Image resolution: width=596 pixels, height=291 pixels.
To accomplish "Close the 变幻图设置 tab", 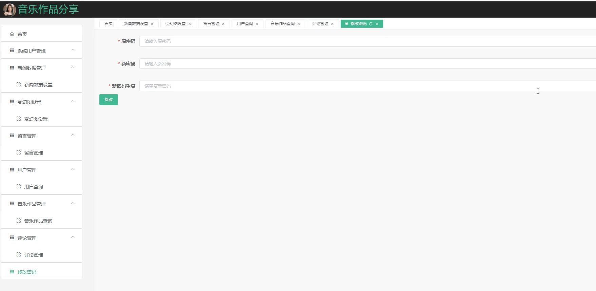I will pos(190,24).
